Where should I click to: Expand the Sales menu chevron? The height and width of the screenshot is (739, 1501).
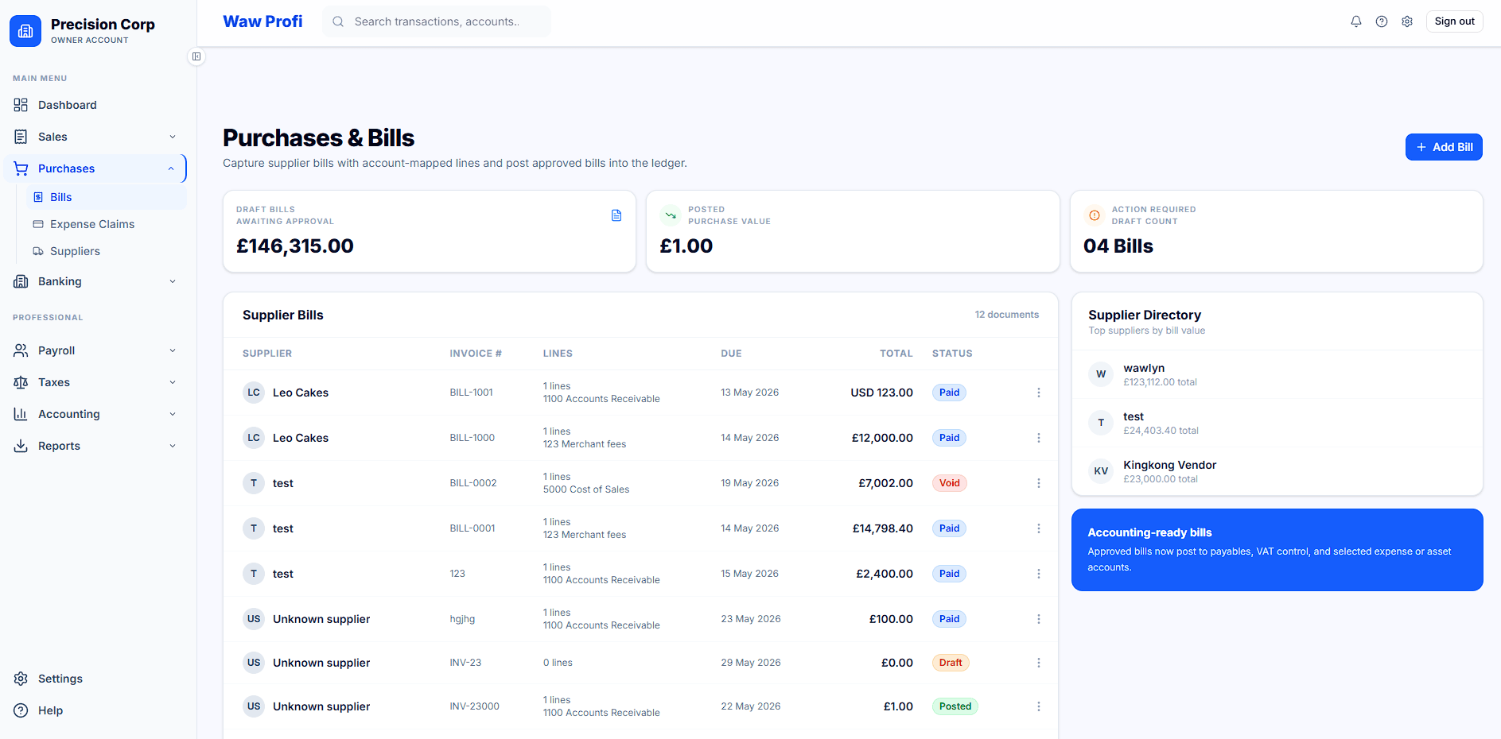tap(173, 137)
